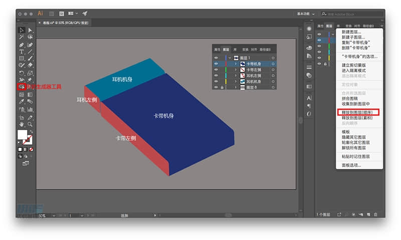Click the Create New Layer icon beside the trash
This screenshot has width=401, height=240.
point(368,214)
